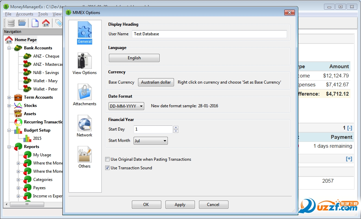Image resolution: width=361 pixels, height=219 pixels.
Task: Click the Term Accounts briefcase icon
Action: click(x=18, y=97)
